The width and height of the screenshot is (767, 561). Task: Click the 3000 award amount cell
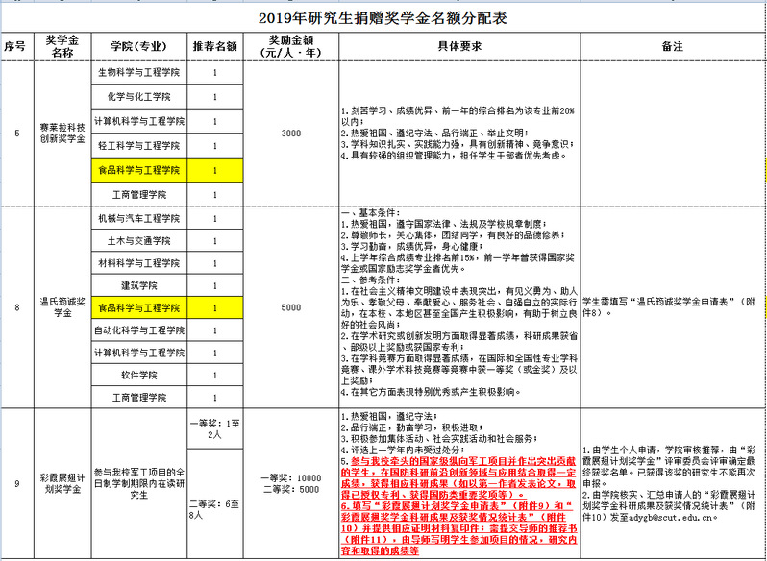pos(290,133)
